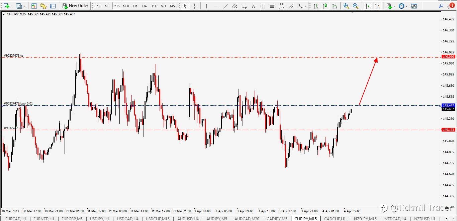This screenshot has width=457, height=221.
Task: Open the Terminal panel icon
Action: point(53,6)
